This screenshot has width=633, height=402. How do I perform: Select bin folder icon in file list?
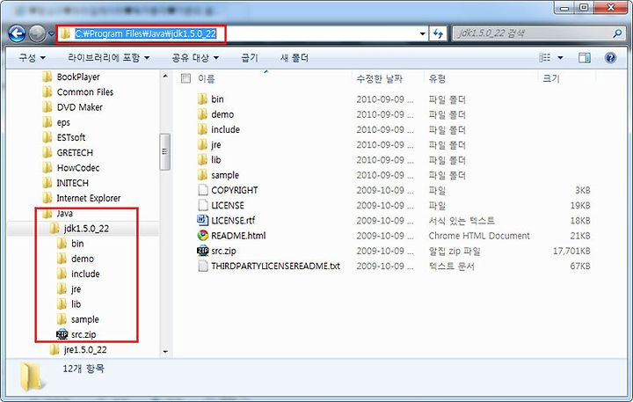pyautogui.click(x=203, y=99)
